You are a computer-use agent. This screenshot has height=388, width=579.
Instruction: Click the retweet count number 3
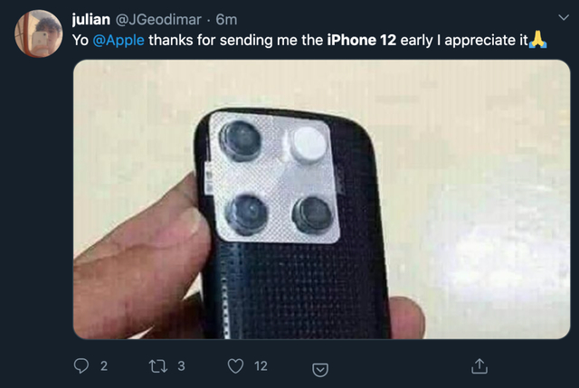(x=181, y=366)
